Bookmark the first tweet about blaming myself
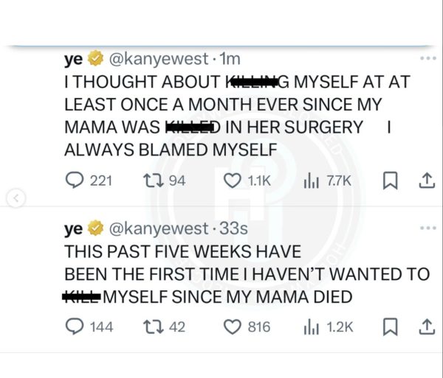 pyautogui.click(x=393, y=180)
